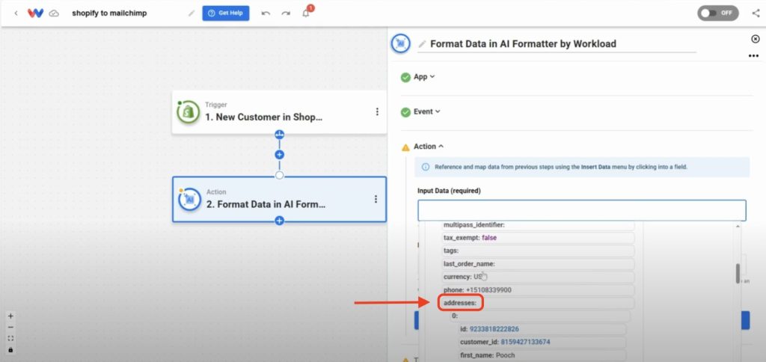Select the Trigger New Customer in Shopify step

click(279, 112)
